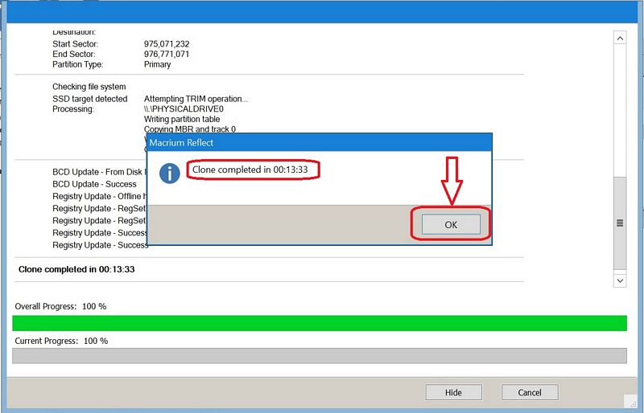Click the Macrium Reflect dialog title
The image size is (644, 413).
[x=181, y=143]
